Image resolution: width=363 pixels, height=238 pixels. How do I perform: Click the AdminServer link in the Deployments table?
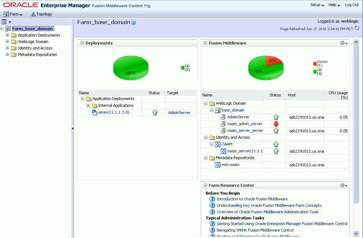pos(179,112)
